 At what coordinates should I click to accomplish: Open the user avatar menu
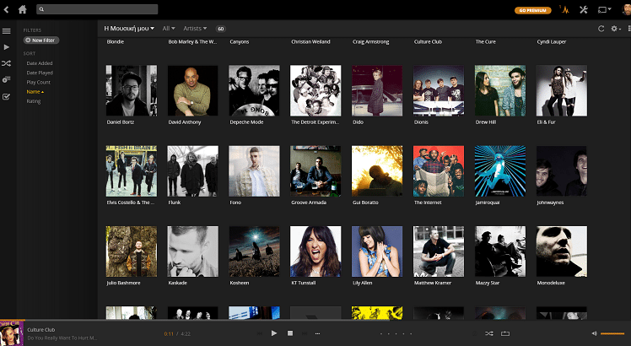tap(626, 9)
